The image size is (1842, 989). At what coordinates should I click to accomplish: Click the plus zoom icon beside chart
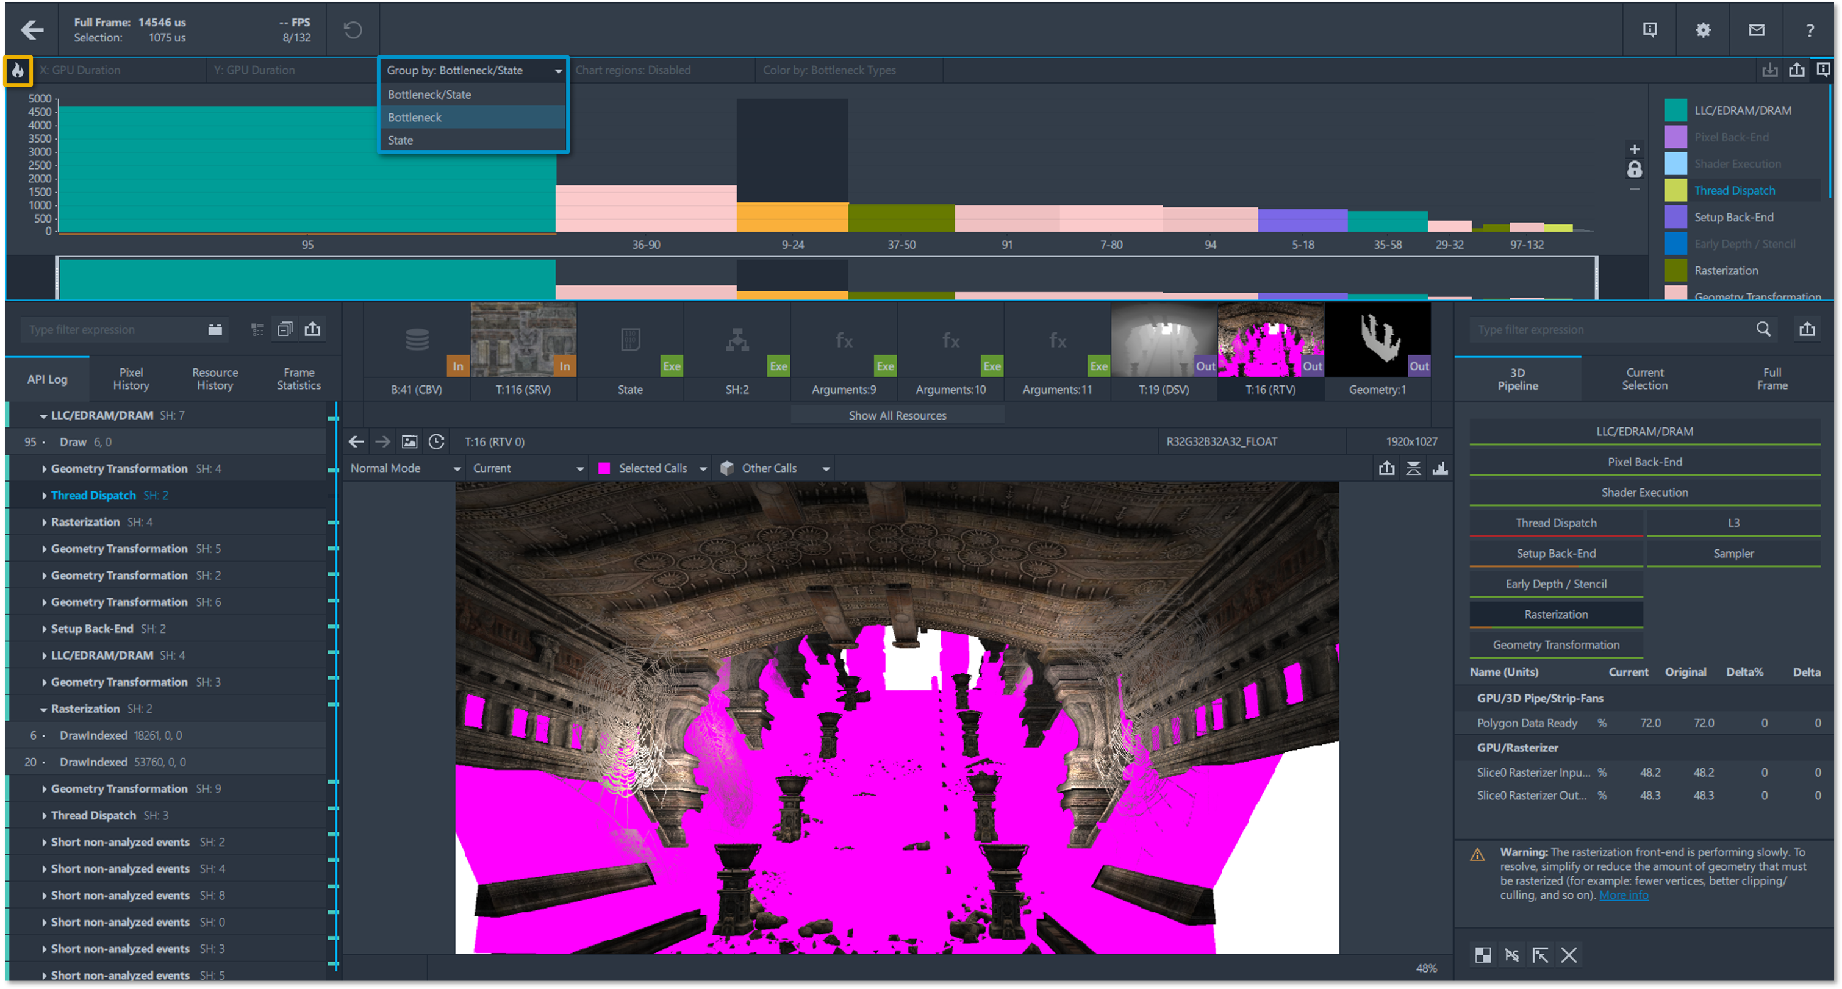click(1634, 149)
